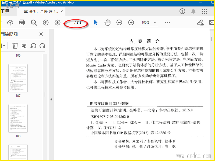Click the 图书在版编目(CIP)数据 heading

pyautogui.click(x=109, y=104)
